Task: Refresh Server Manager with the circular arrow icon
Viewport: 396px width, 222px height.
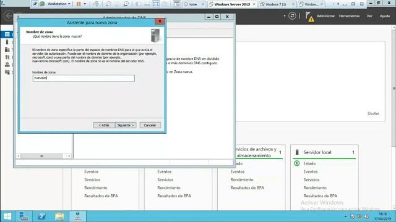Action: (x=292, y=16)
